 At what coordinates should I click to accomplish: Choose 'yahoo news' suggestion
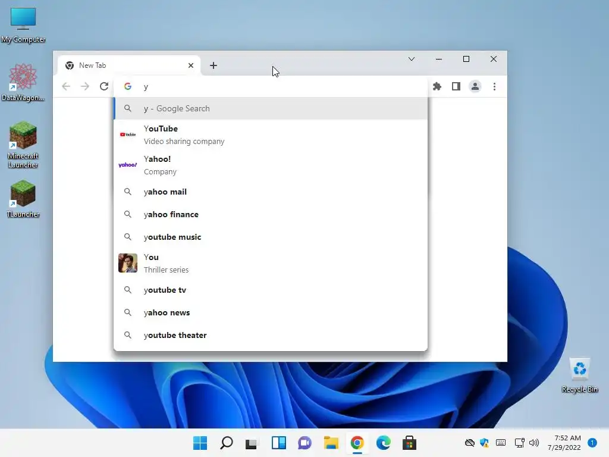(271, 312)
